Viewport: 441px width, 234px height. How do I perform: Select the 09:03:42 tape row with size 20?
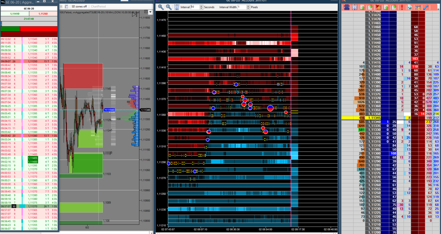[x=29, y=136]
